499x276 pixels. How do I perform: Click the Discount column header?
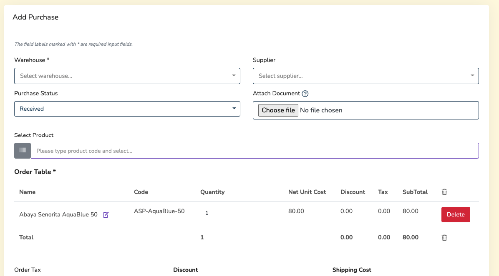353,192
